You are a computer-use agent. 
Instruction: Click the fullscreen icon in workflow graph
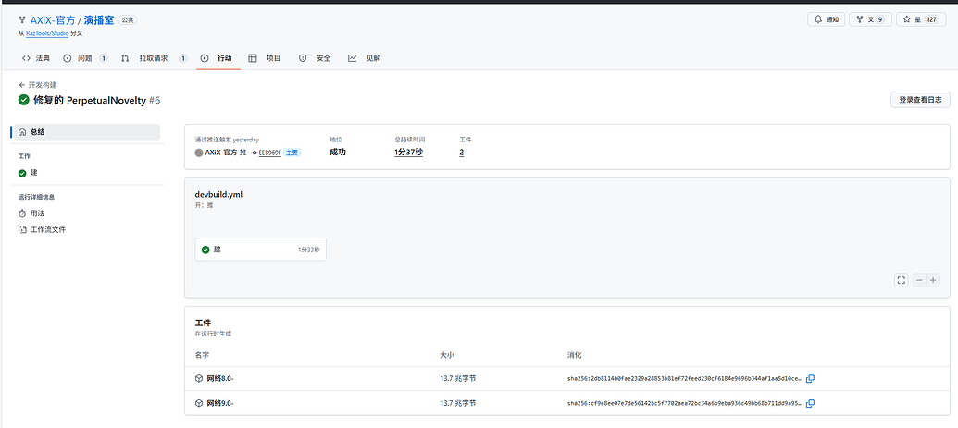click(x=901, y=280)
